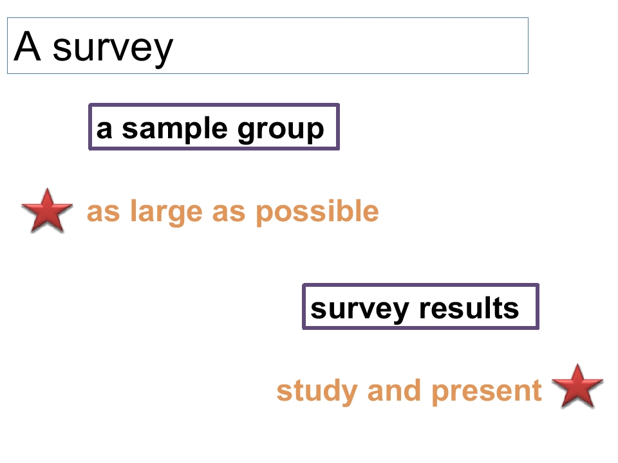
Task: Click "survey" inside the survey results box
Action: (359, 310)
